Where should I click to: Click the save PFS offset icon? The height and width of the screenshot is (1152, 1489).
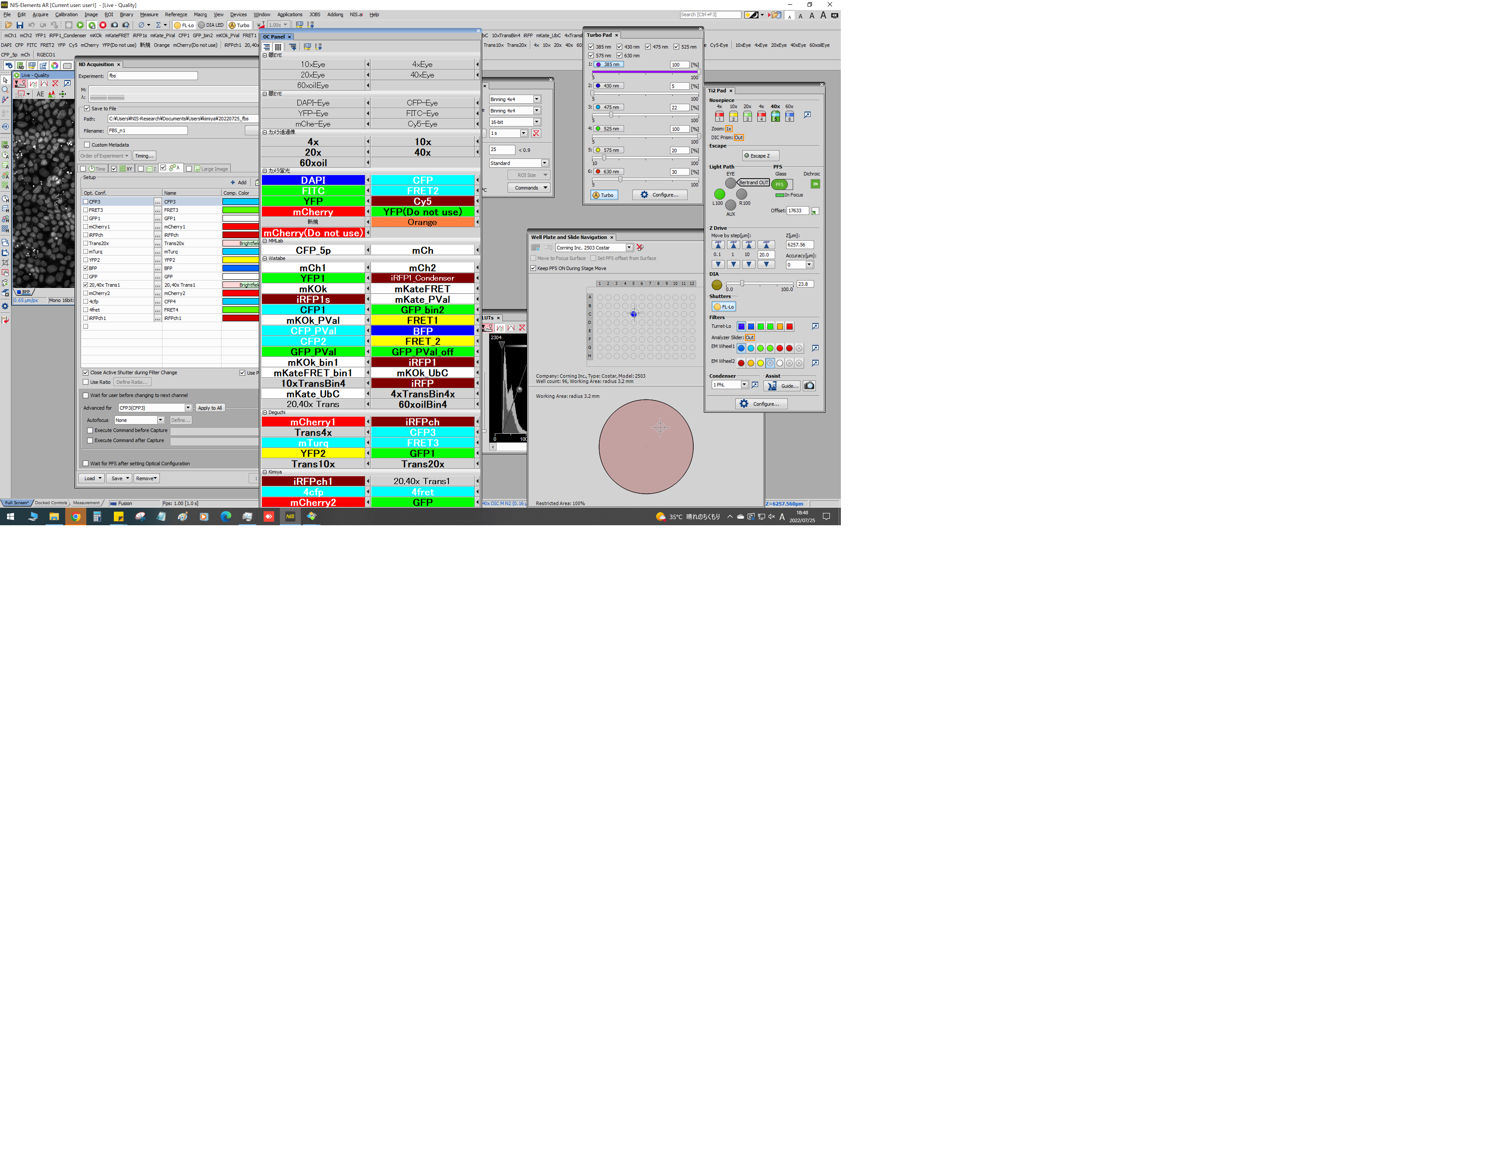(815, 211)
